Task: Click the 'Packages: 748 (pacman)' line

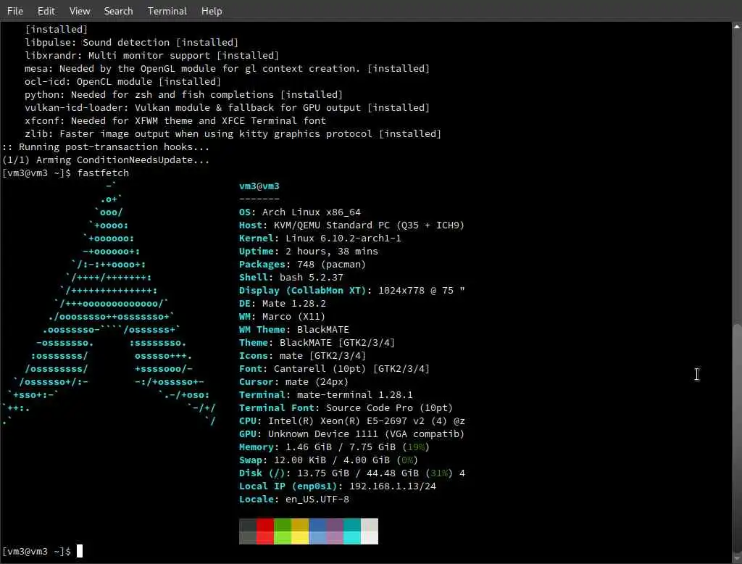Action: (x=302, y=265)
